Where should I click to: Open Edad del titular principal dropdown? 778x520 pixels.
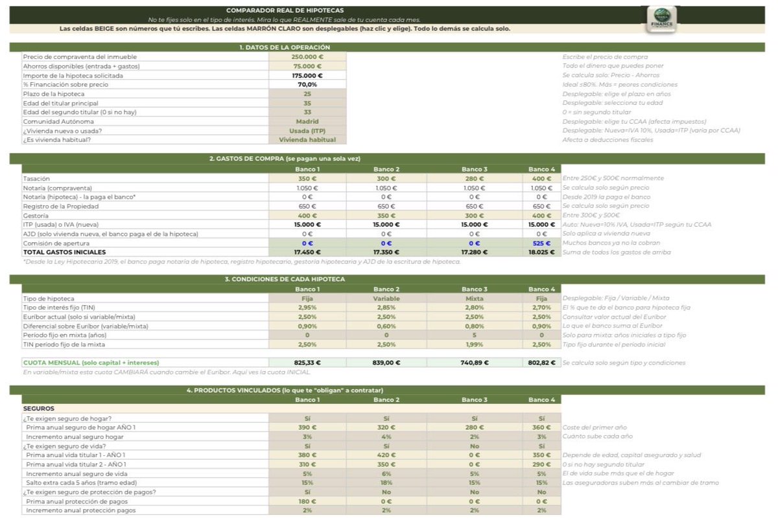click(307, 103)
